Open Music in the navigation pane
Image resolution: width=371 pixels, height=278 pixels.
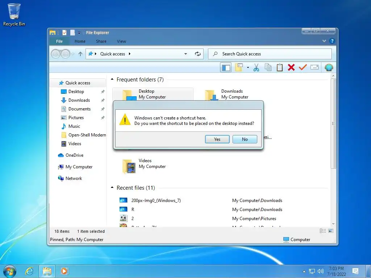tap(74, 126)
